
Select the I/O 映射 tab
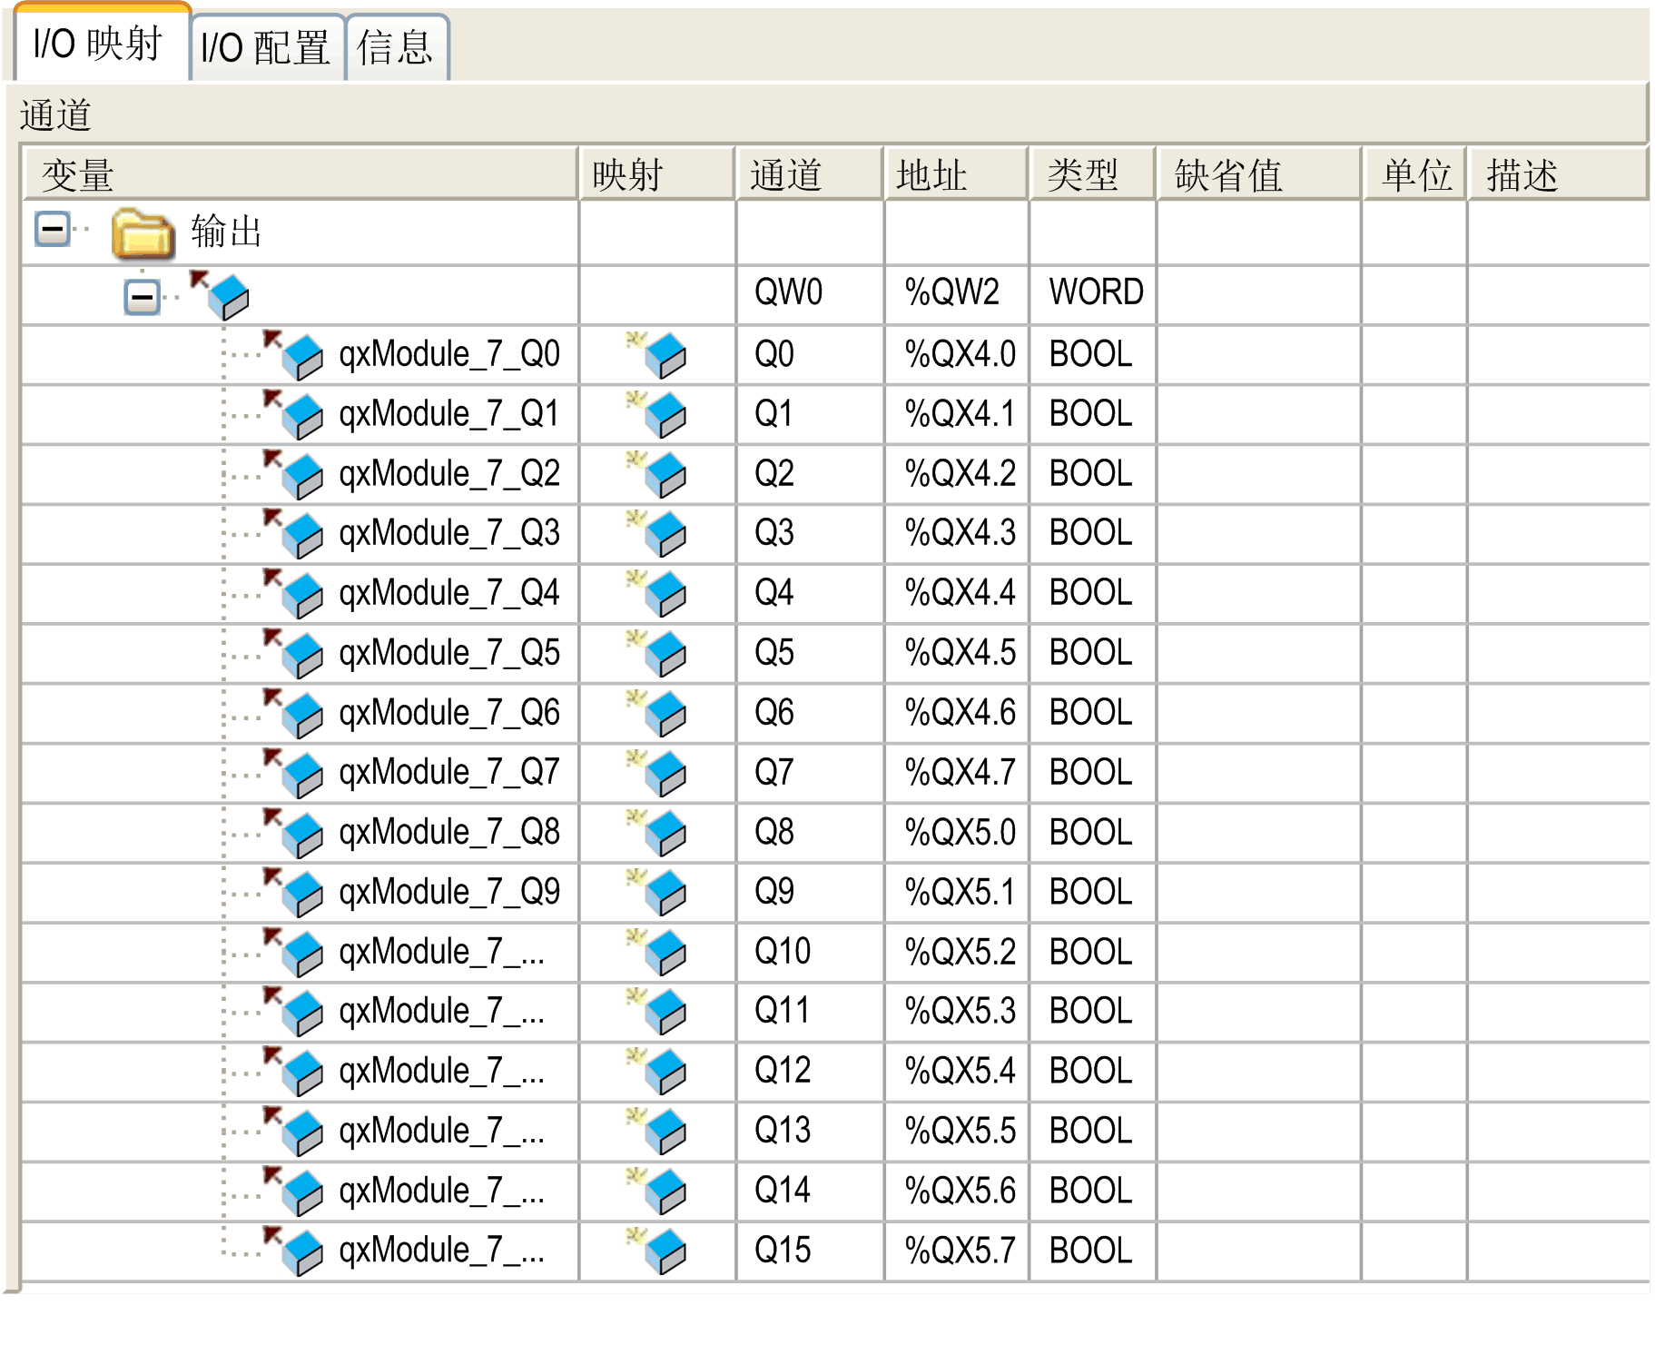pos(97,45)
